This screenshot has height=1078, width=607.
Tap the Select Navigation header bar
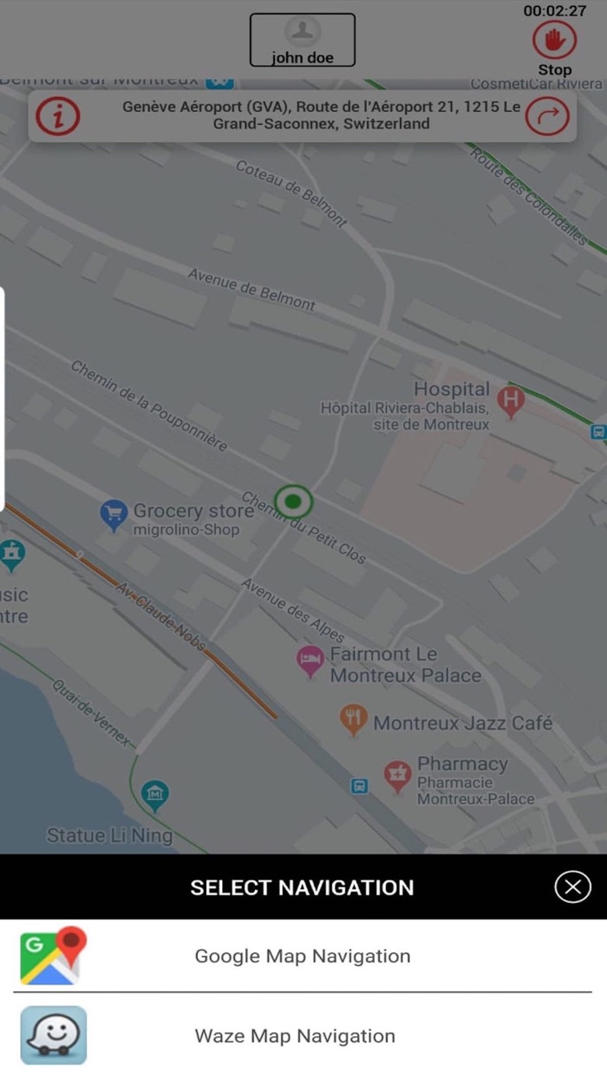pyautogui.click(x=303, y=886)
